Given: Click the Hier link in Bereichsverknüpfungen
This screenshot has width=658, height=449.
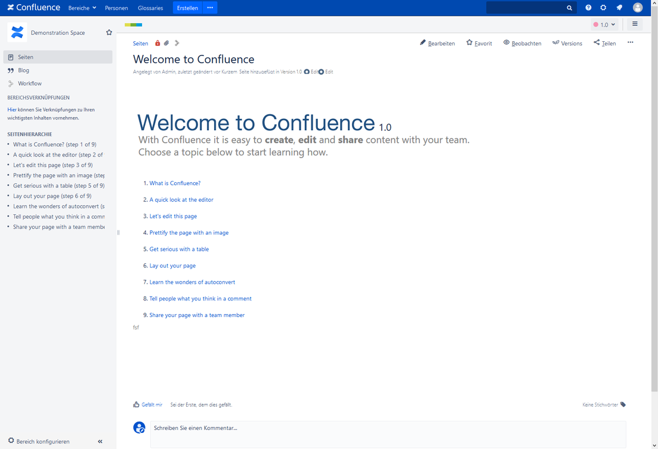Looking at the screenshot, I should (x=12, y=110).
